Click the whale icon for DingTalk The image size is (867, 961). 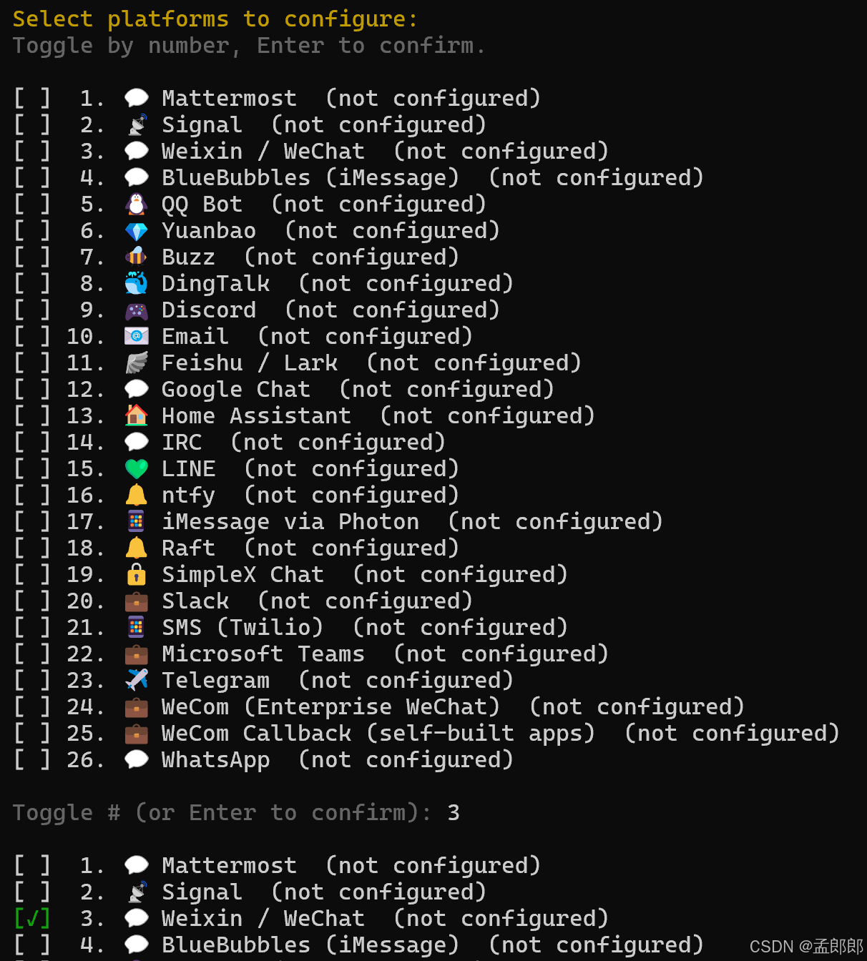tap(136, 284)
